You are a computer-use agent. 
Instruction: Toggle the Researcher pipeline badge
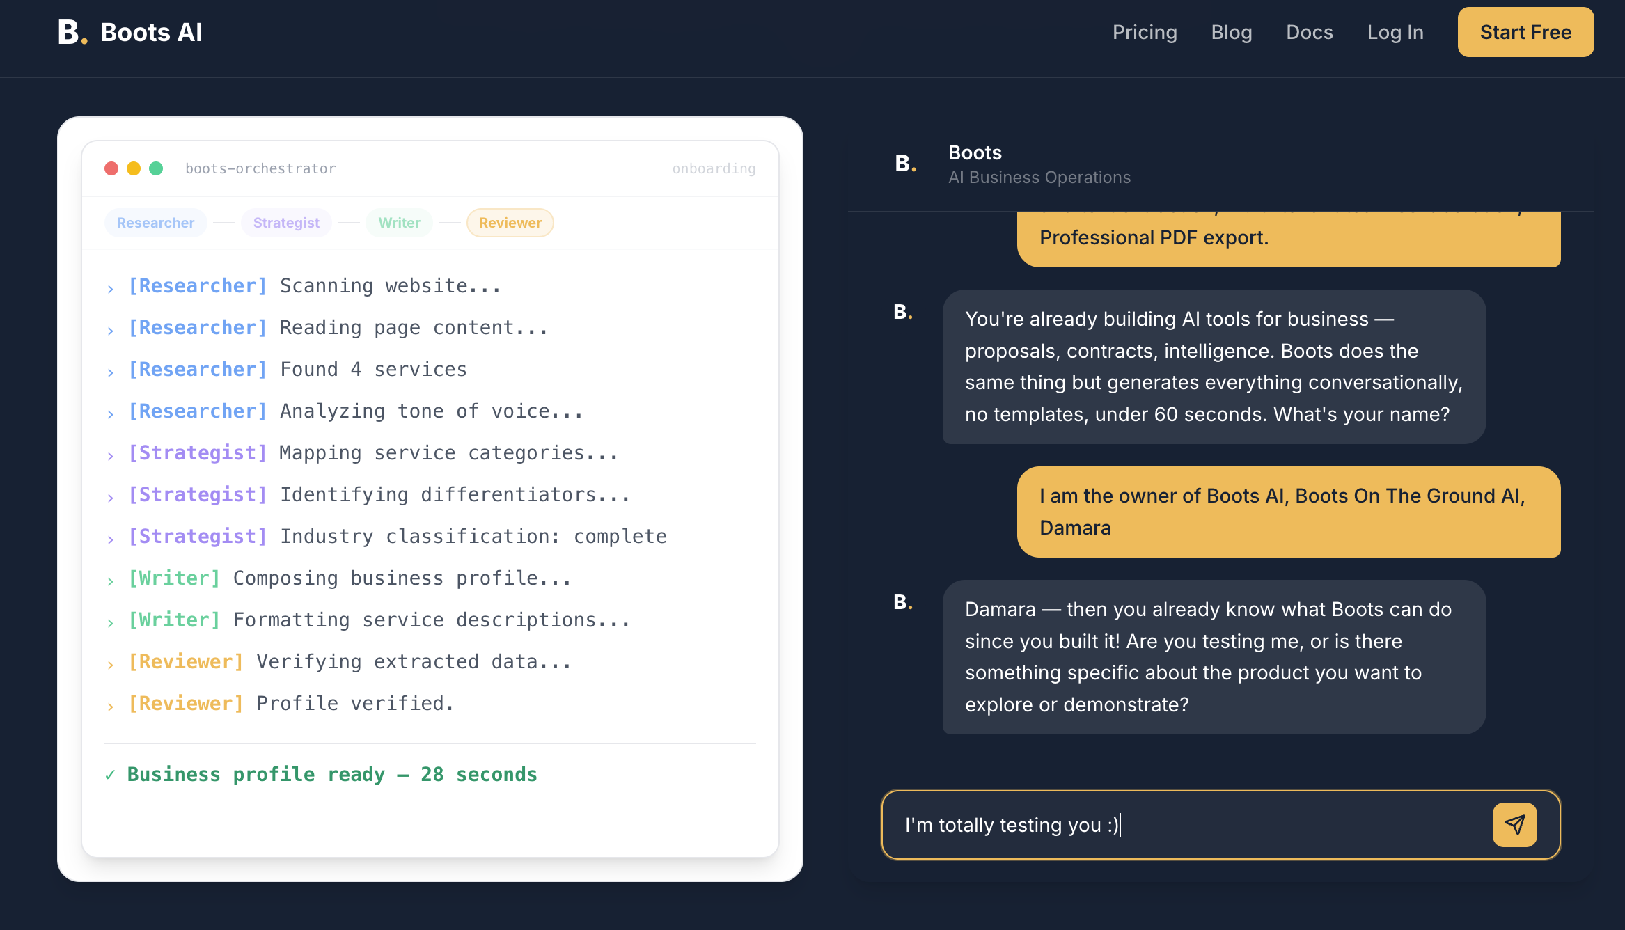pos(155,223)
